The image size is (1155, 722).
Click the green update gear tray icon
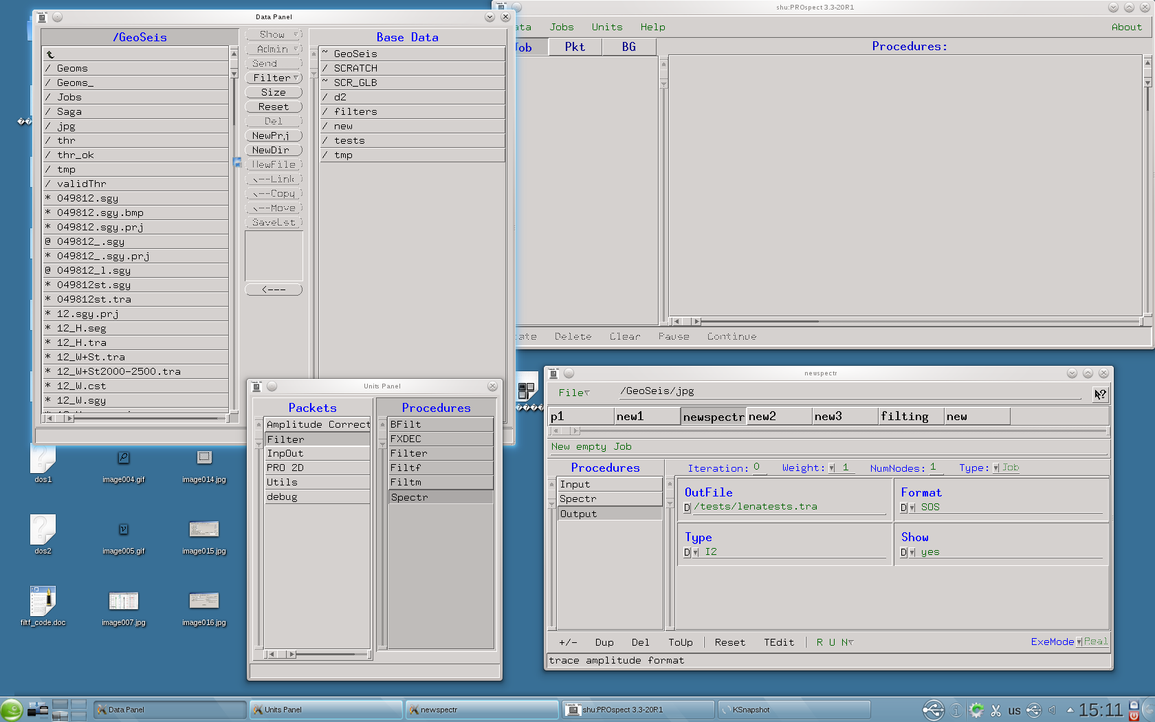coord(976,710)
